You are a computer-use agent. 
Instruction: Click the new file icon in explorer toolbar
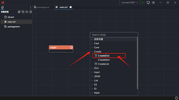tap(31, 12)
